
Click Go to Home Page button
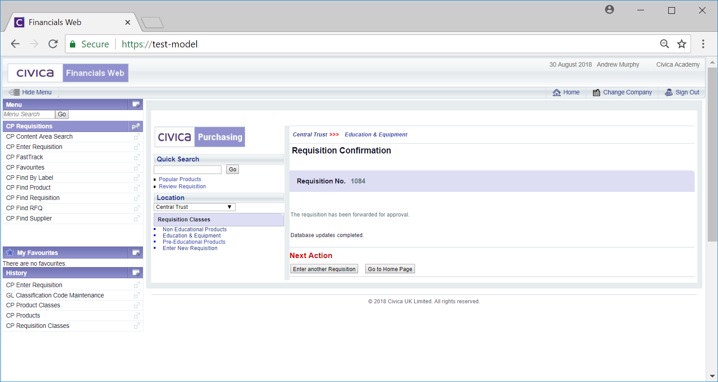[x=390, y=269]
